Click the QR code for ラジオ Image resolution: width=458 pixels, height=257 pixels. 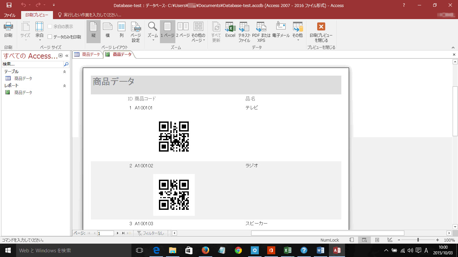[174, 195]
